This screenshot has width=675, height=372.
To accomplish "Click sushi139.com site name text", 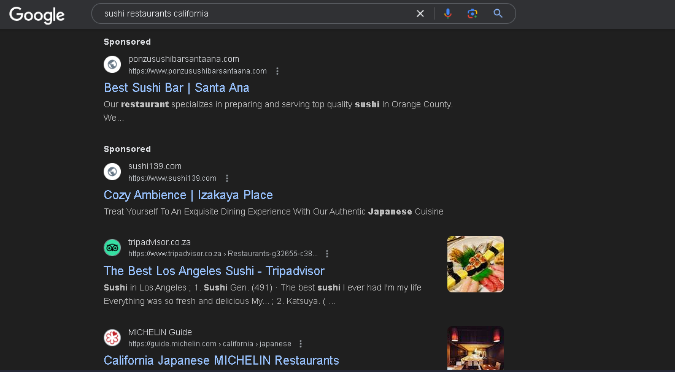I will (x=155, y=166).
